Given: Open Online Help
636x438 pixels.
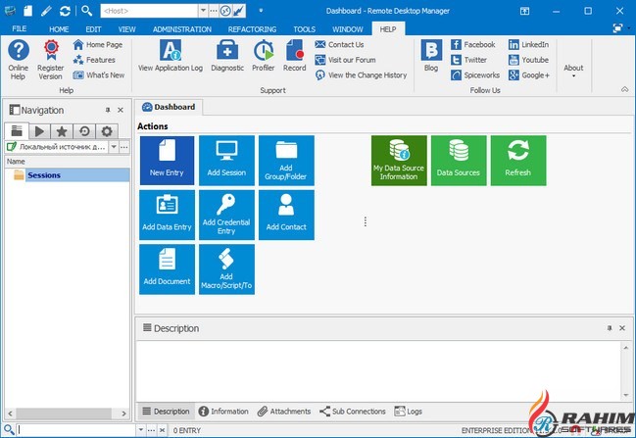Looking at the screenshot, I should pos(19,60).
